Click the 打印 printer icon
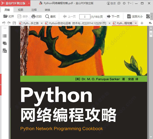This screenshot has width=153, height=139. pyautogui.click(x=33, y=16)
